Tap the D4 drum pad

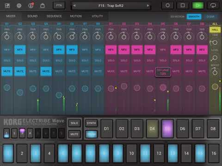152,129
